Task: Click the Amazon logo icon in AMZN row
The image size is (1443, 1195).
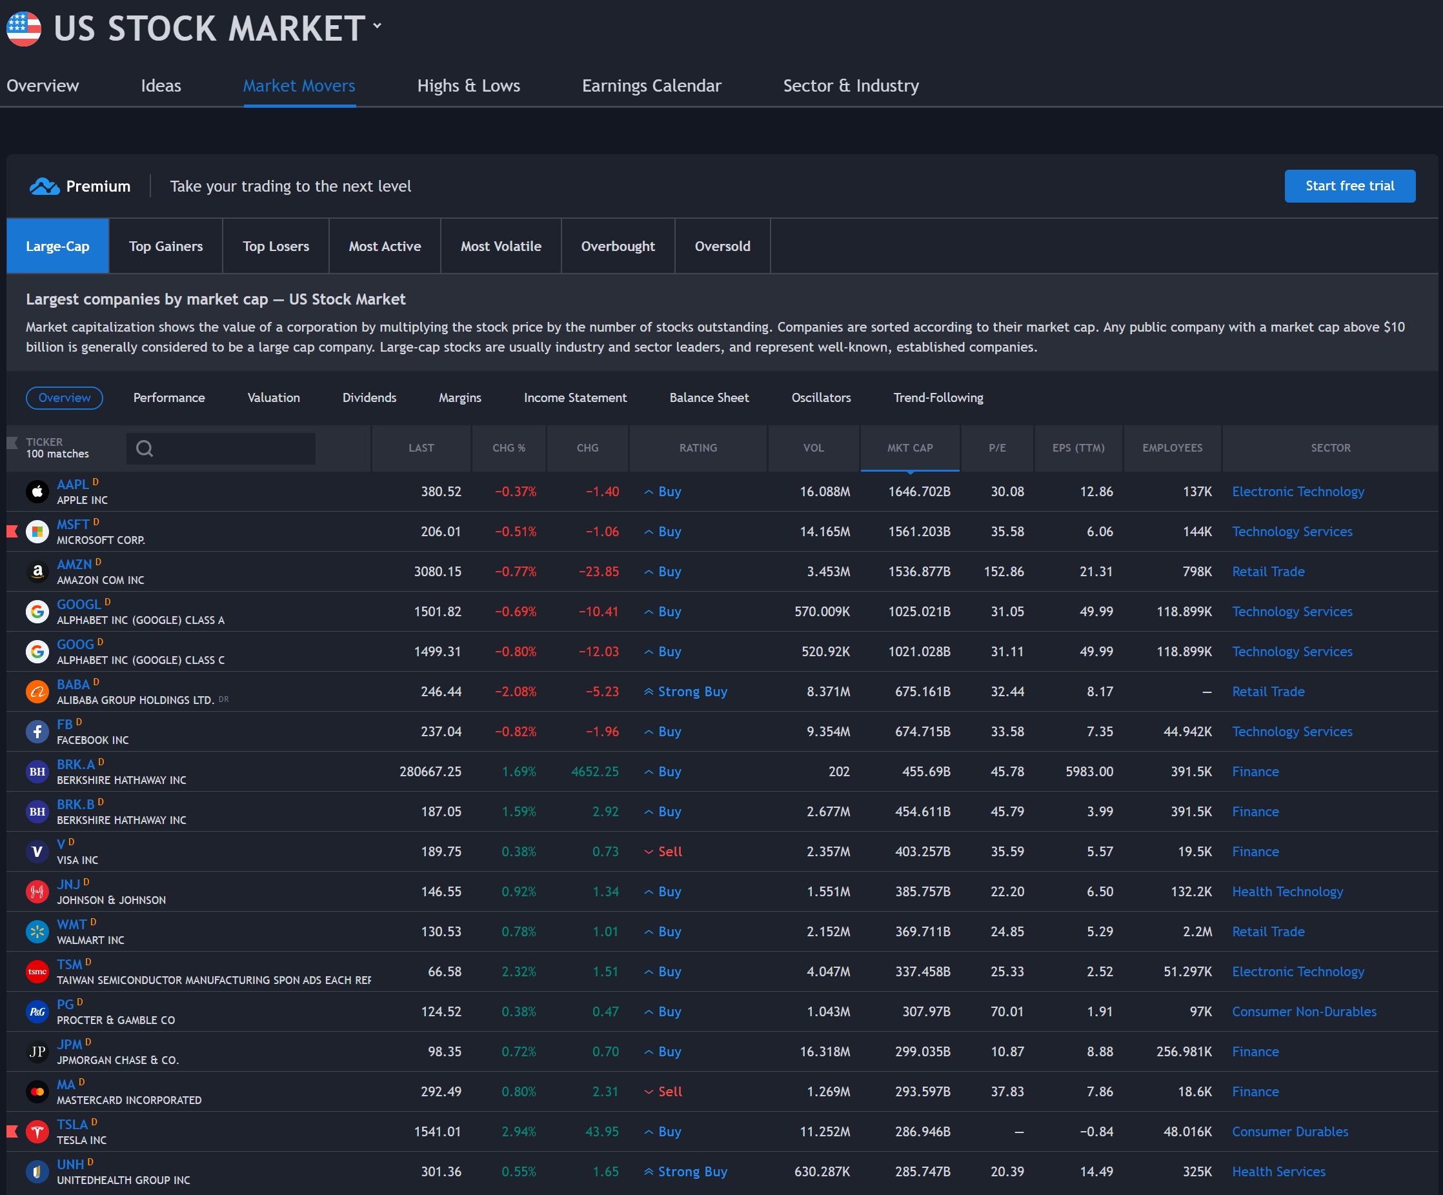Action: [x=37, y=571]
